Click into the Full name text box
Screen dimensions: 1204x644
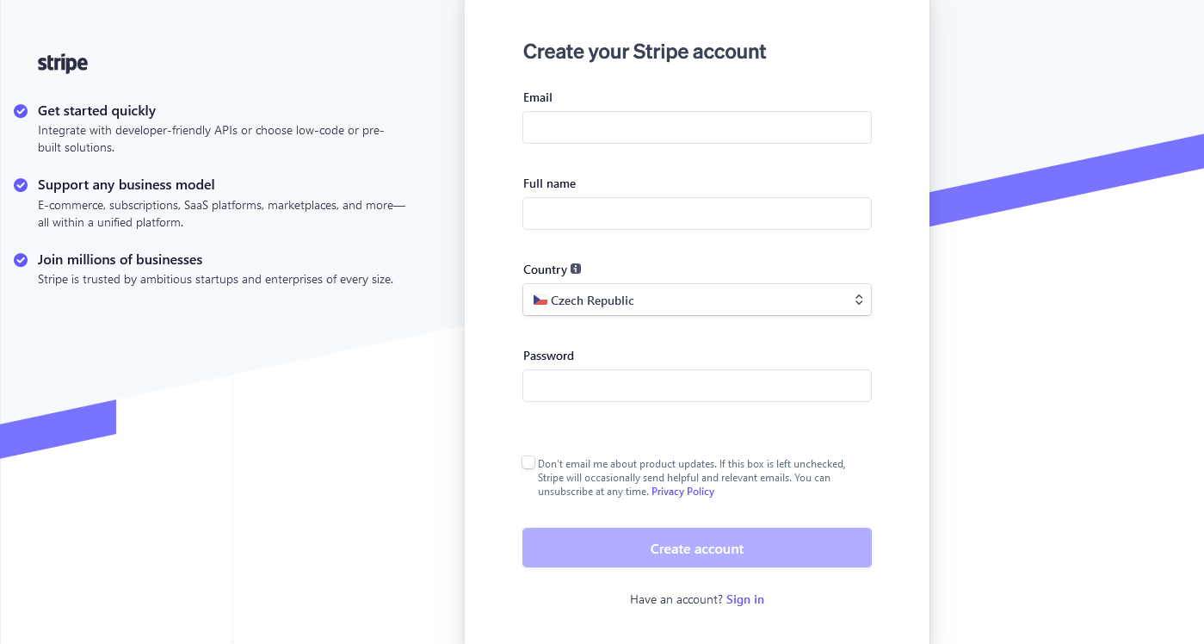tap(696, 214)
